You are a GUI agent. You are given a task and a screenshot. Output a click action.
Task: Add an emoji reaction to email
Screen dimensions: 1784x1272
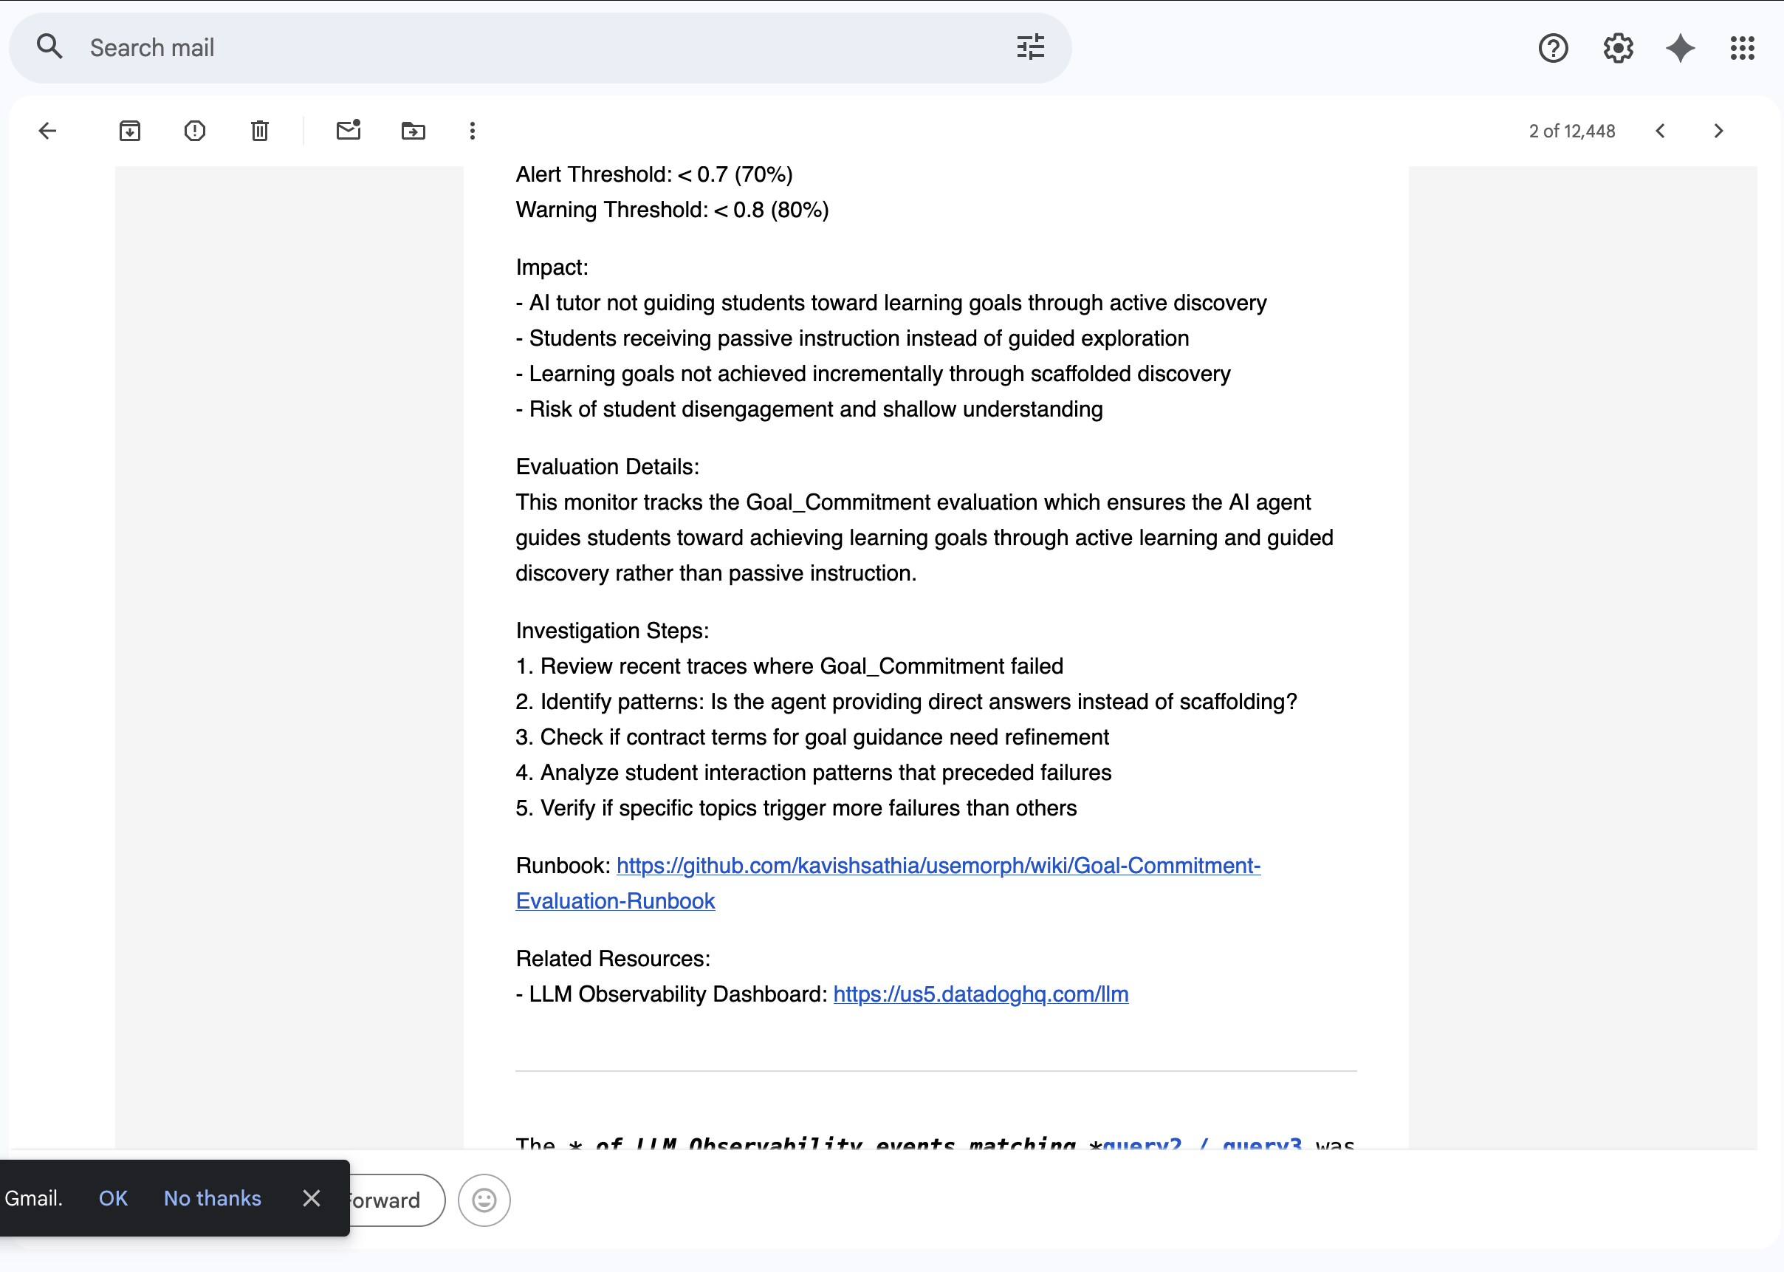tap(484, 1200)
